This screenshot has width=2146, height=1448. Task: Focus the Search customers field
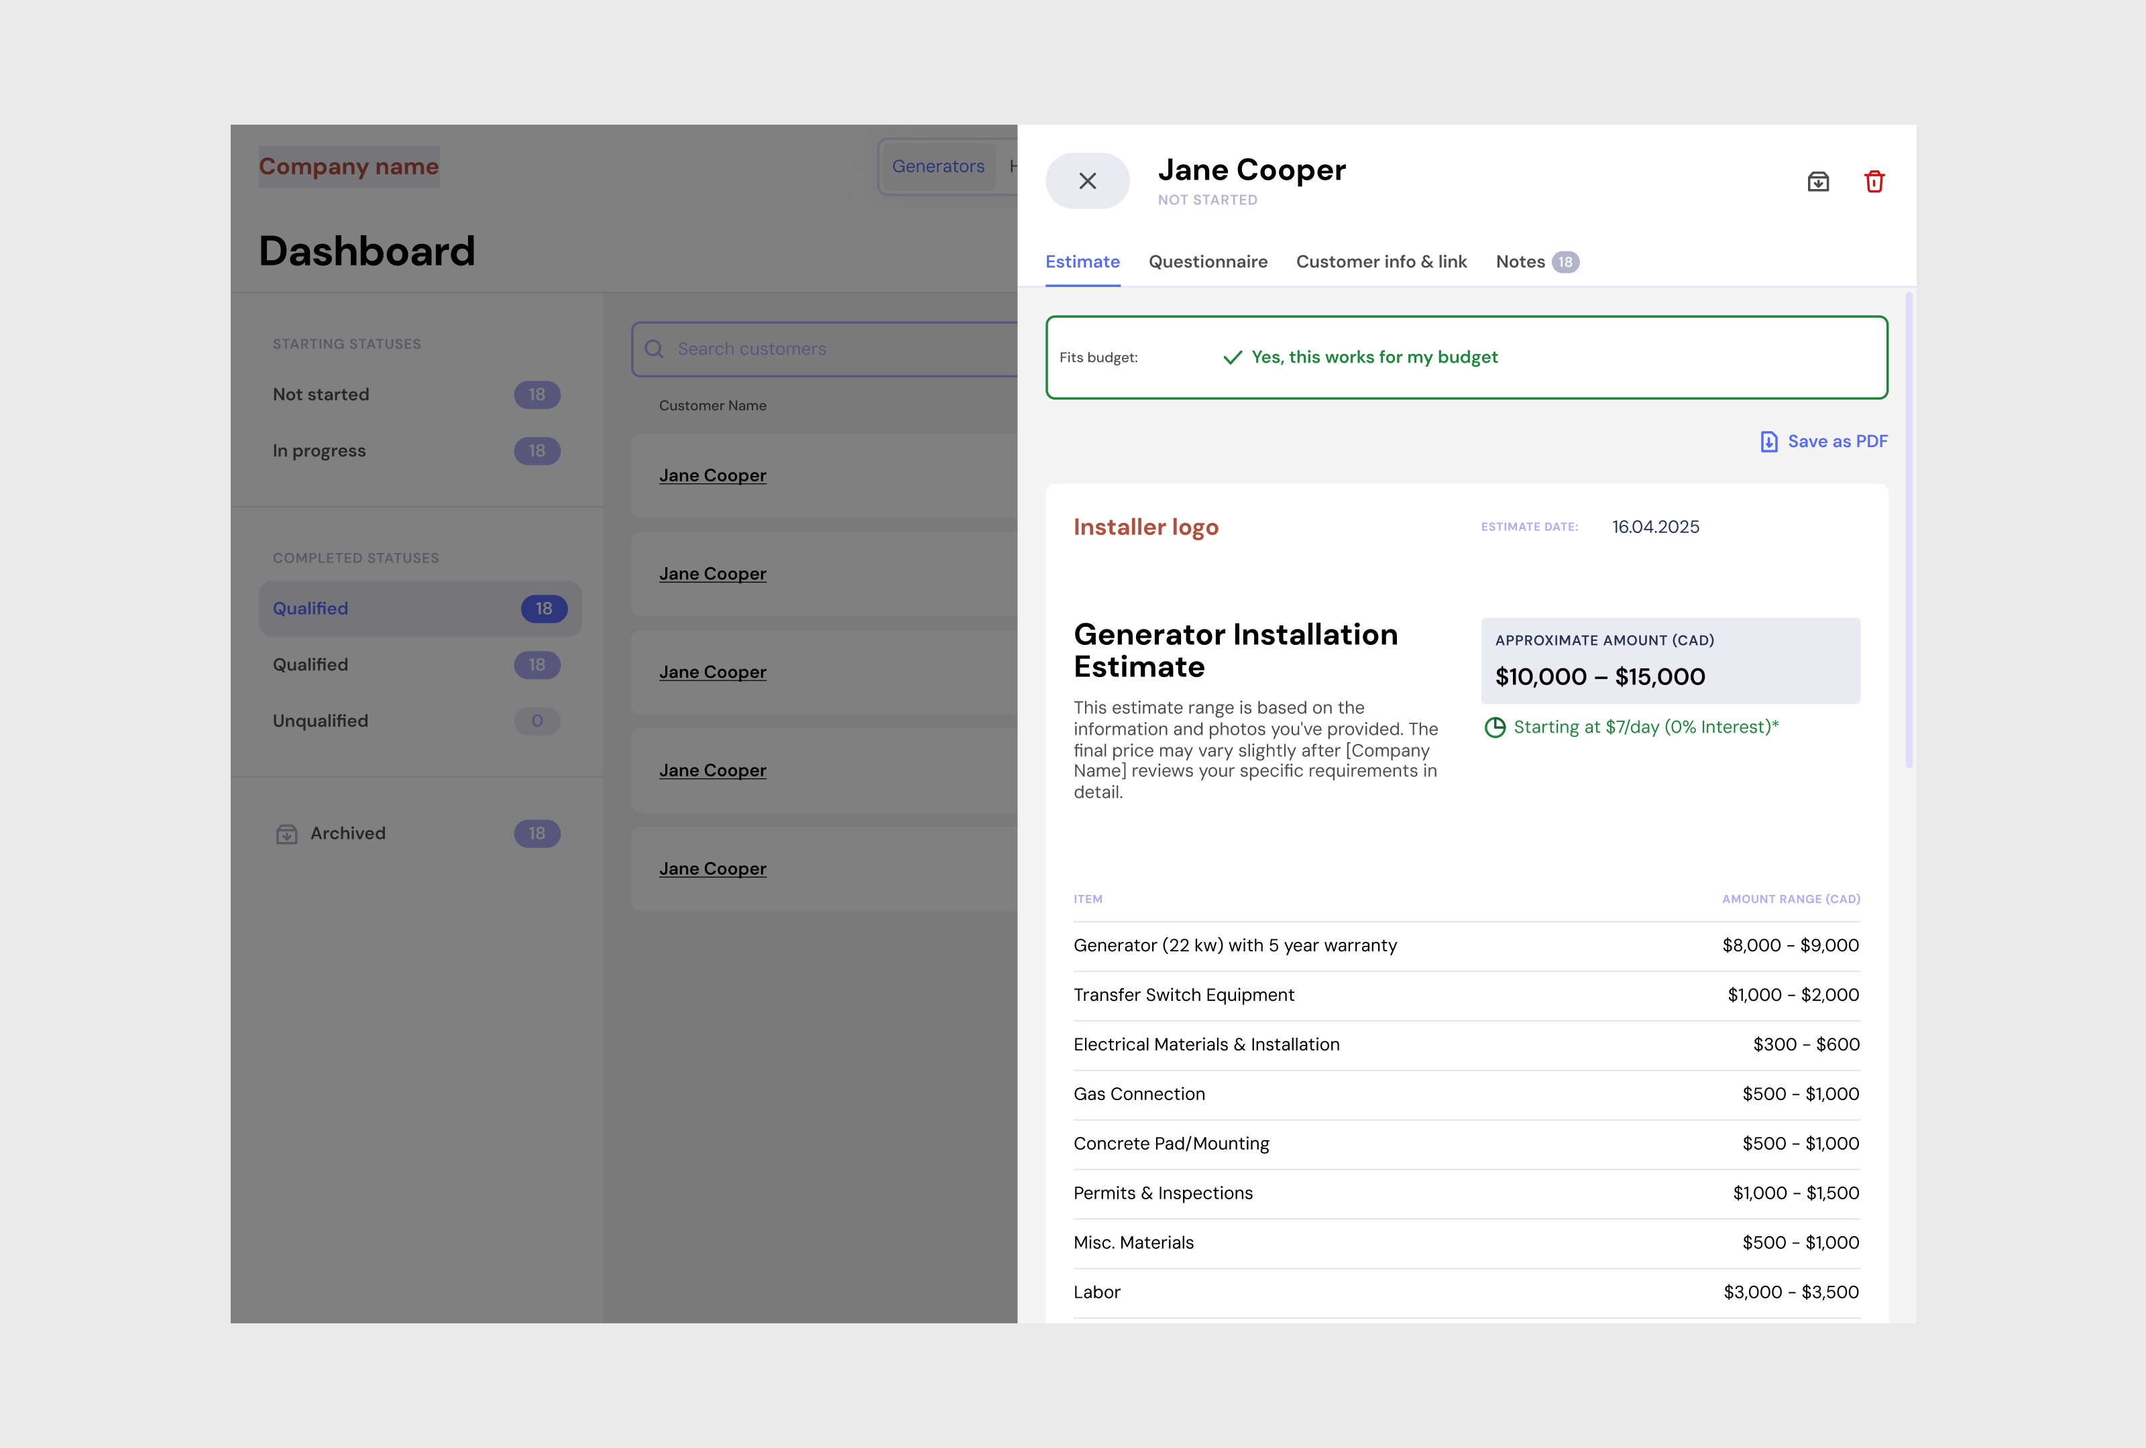[824, 349]
